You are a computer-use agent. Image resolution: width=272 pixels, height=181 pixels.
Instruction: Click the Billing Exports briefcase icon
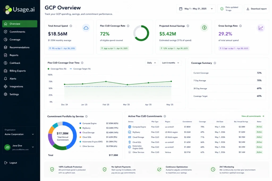pyautogui.click(x=6, y=71)
